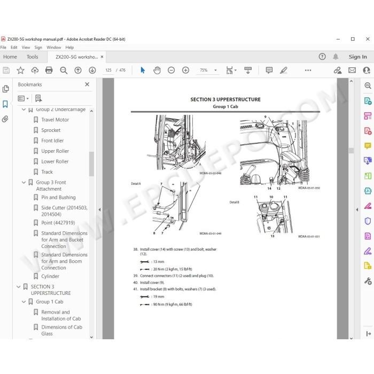Open the Sign menu
Image resolution: width=374 pixels, height=374 pixels.
click(38, 48)
